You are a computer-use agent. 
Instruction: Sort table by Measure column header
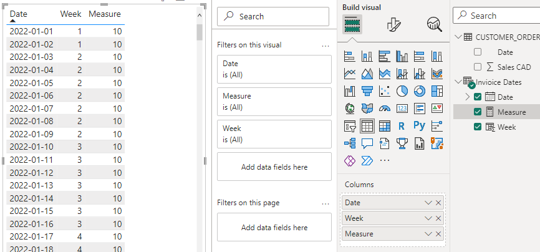coord(105,14)
